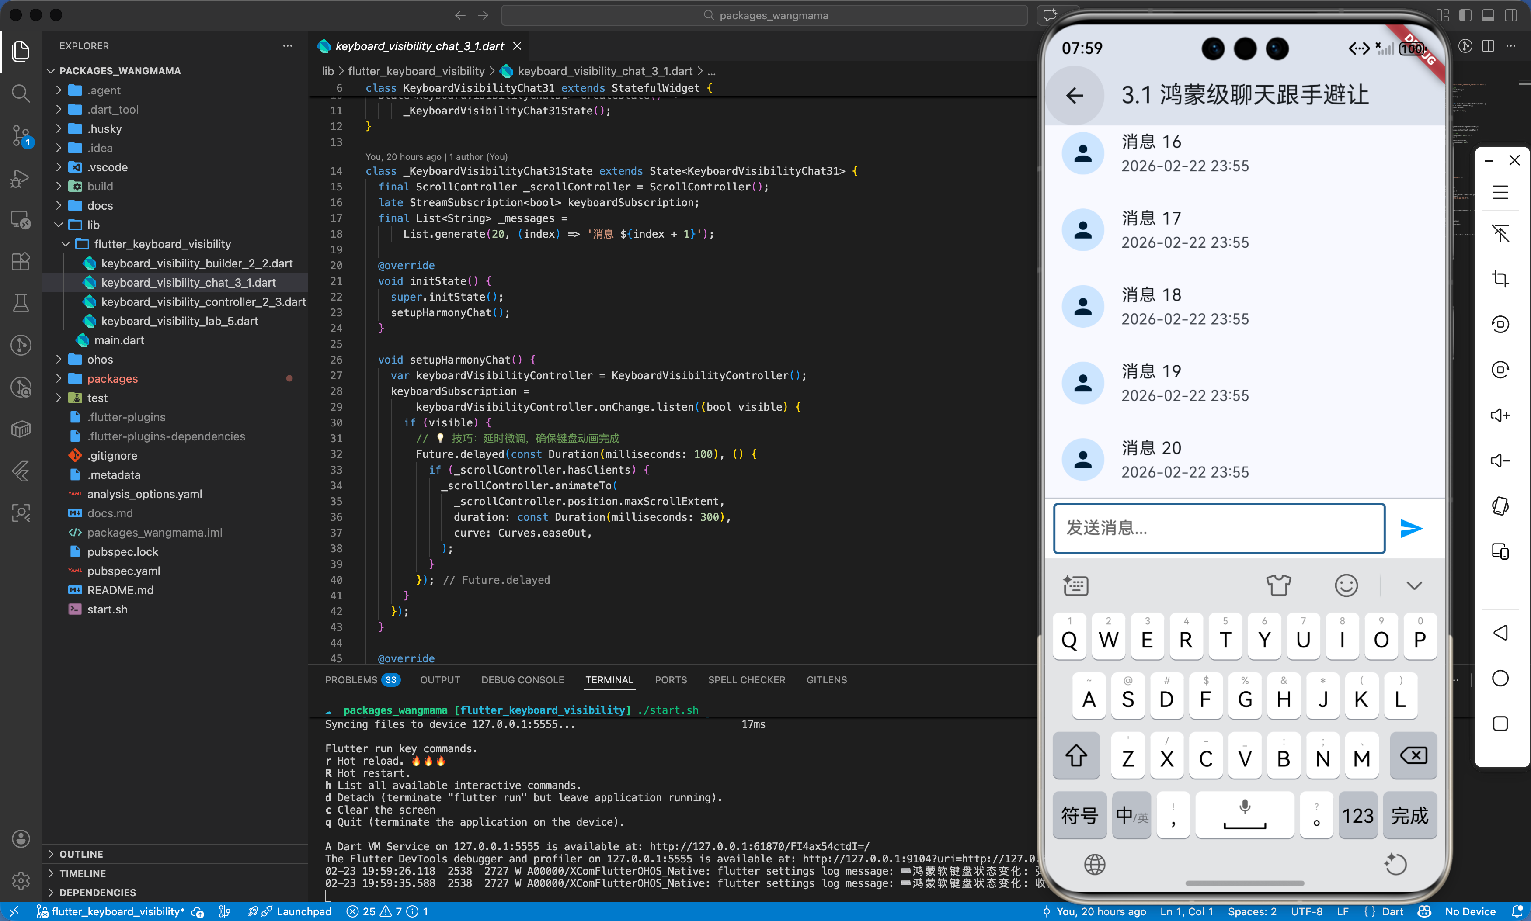The width and height of the screenshot is (1531, 921).
Task: Expand the OUTLINE section
Action: tap(81, 854)
